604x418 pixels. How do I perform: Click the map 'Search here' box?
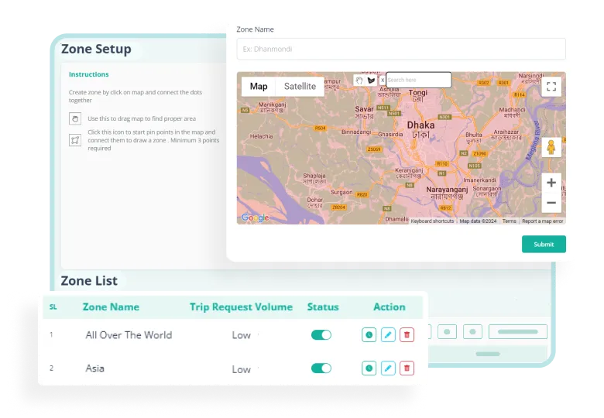click(x=418, y=80)
